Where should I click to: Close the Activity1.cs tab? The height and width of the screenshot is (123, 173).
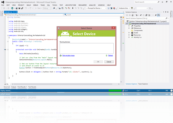(x=16, y=12)
